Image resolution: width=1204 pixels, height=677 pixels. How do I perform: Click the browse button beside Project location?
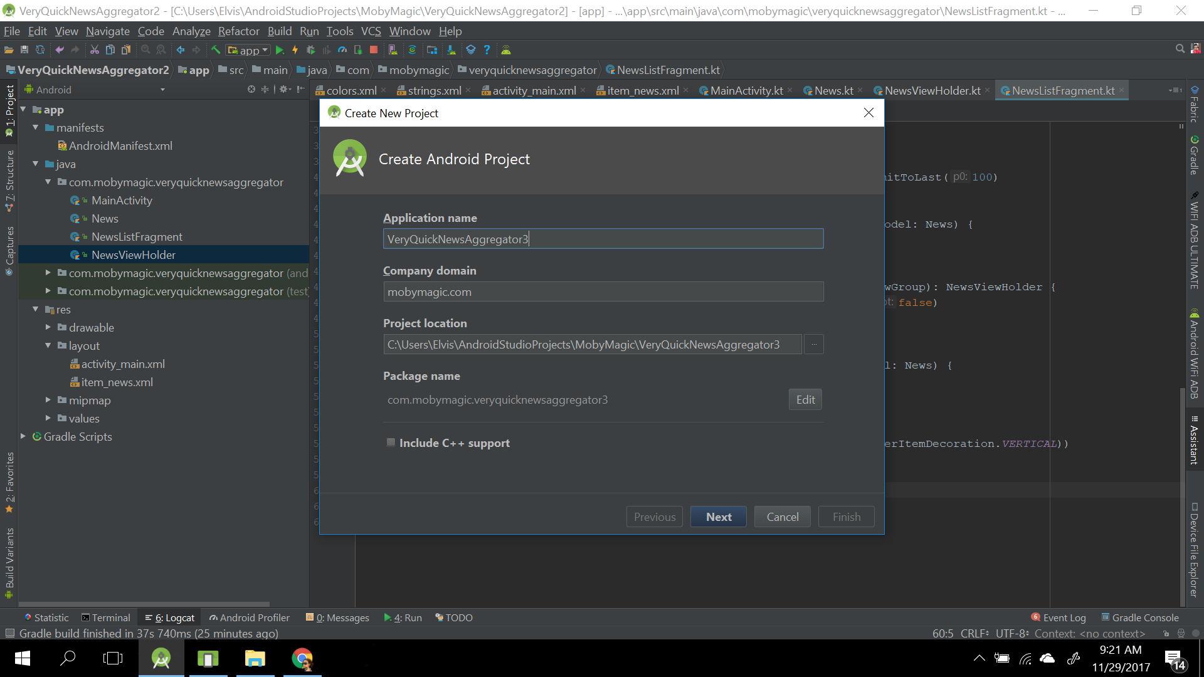[814, 344]
